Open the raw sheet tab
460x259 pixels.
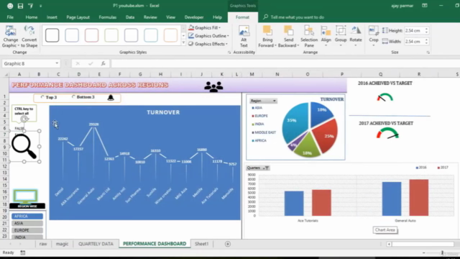(x=43, y=244)
